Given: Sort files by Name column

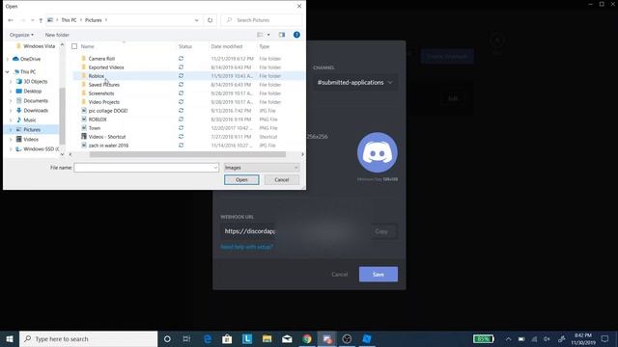Looking at the screenshot, I should (x=88, y=46).
